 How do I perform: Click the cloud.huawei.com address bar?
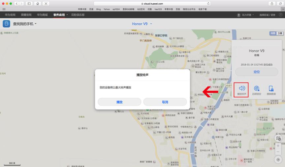[152, 3]
